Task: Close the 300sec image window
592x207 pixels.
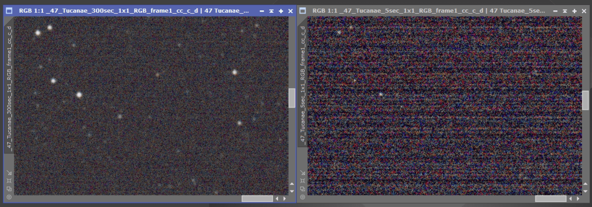Action: pyautogui.click(x=290, y=12)
